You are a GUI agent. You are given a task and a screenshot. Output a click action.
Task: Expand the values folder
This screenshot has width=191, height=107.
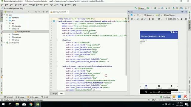tap(10, 40)
